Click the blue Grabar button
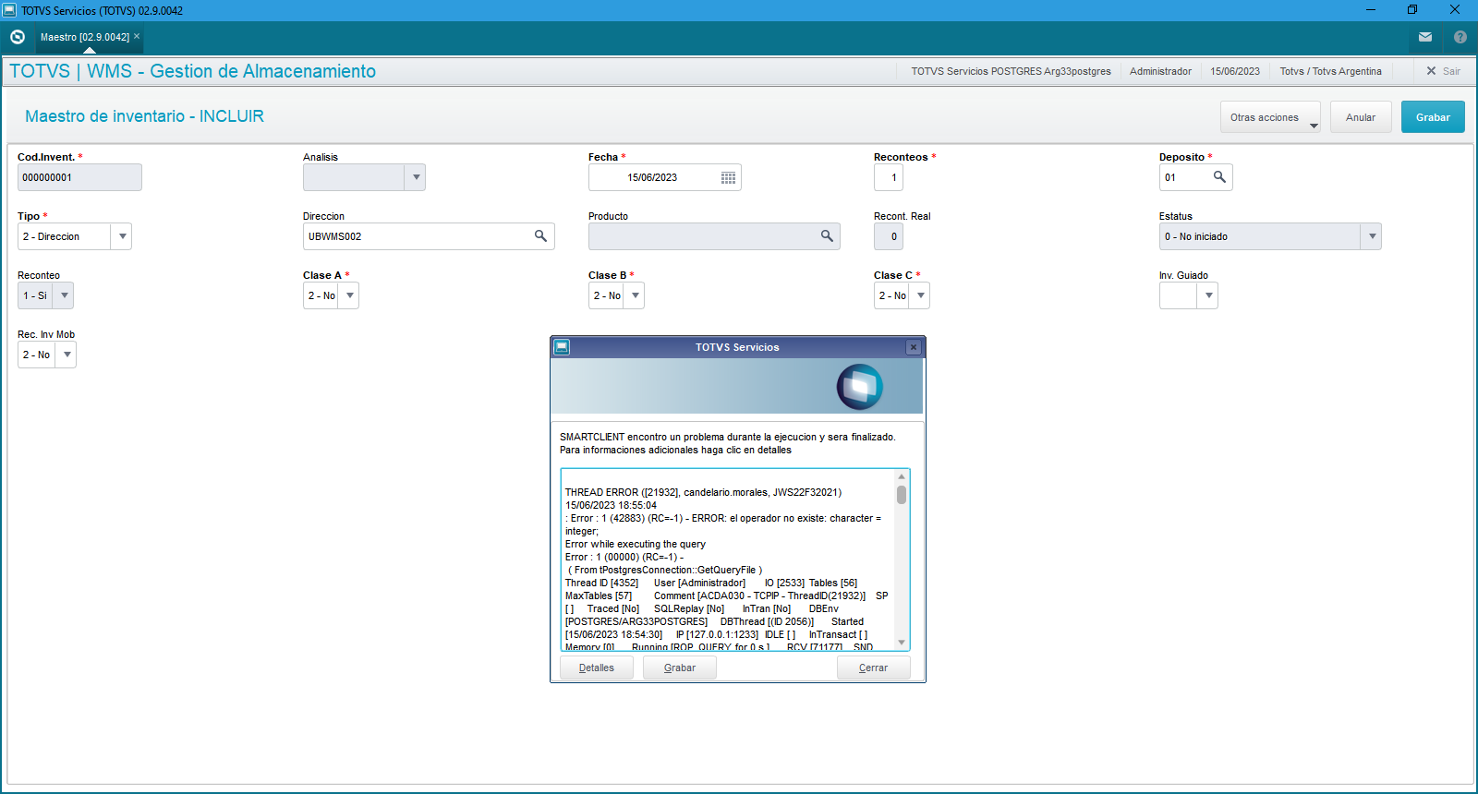Screen dimensions: 1478x794 pyautogui.click(x=1433, y=117)
